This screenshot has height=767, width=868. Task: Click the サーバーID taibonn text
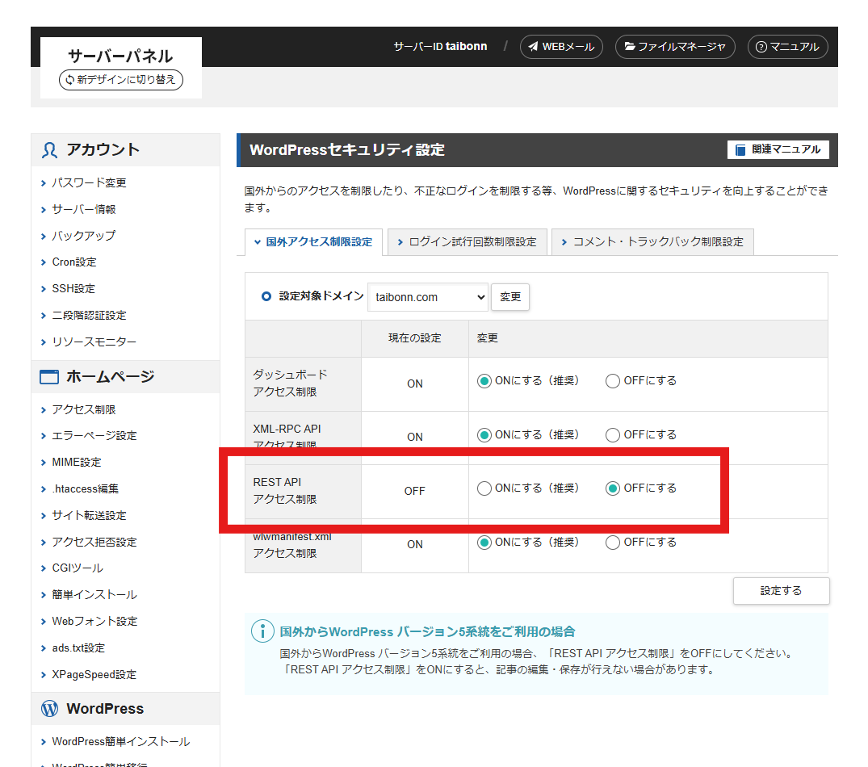pos(440,47)
